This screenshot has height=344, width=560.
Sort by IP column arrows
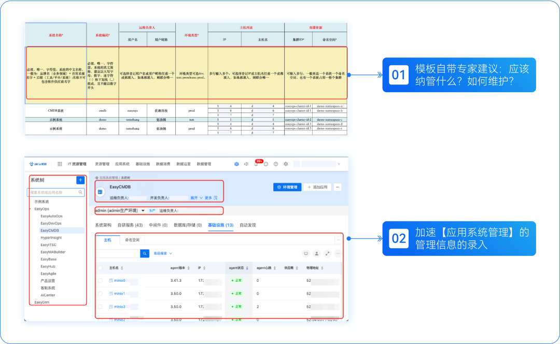pos(204,268)
